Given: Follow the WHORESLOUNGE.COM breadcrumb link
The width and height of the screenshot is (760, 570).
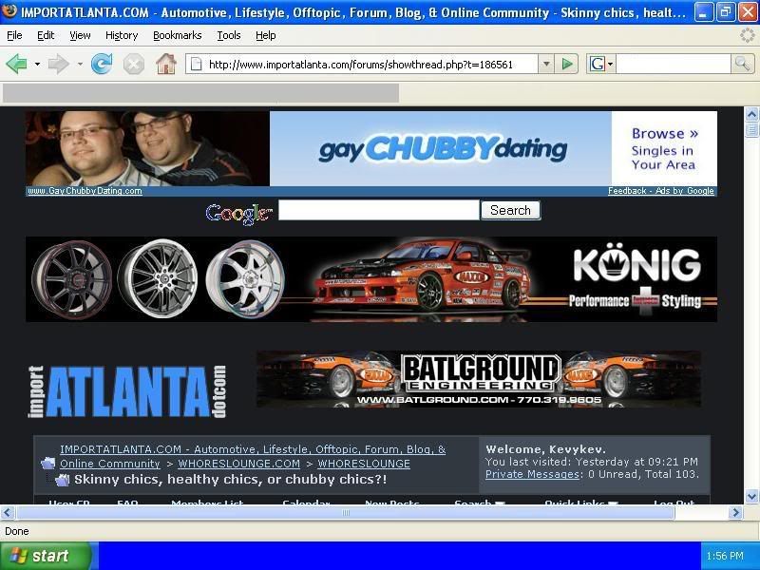Looking at the screenshot, I should click(x=238, y=464).
